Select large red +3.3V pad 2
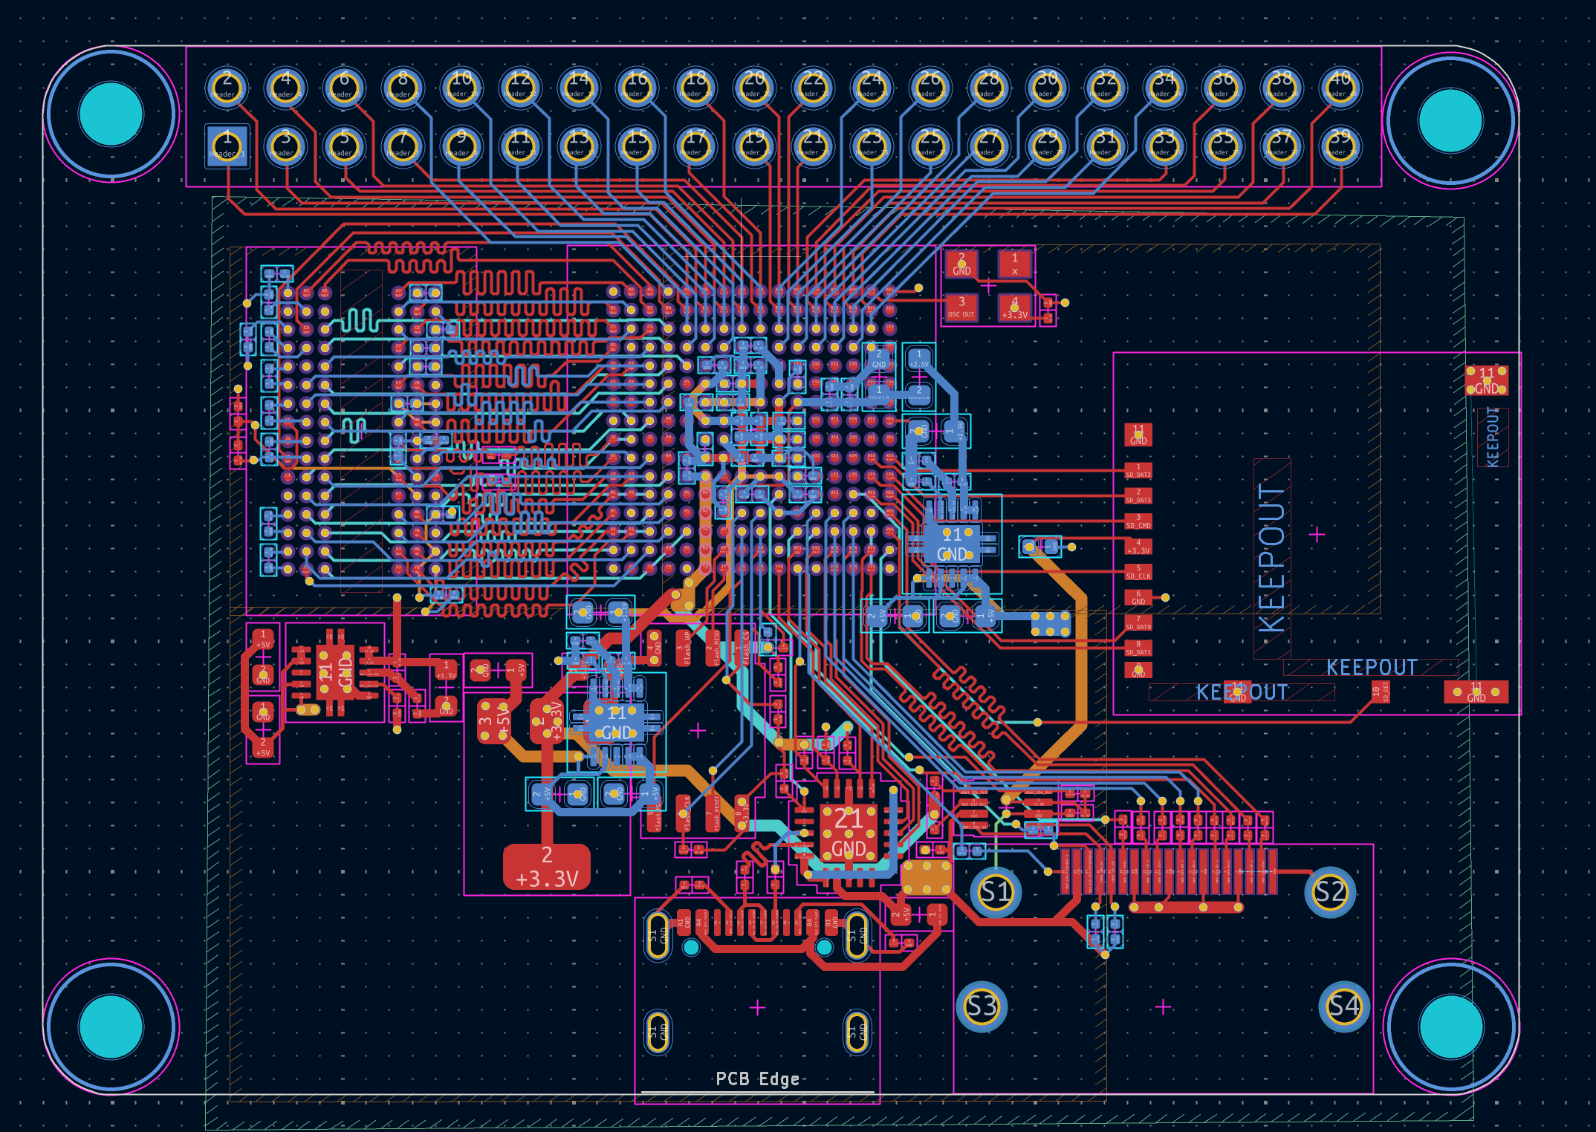The height and width of the screenshot is (1132, 1596). [x=547, y=867]
